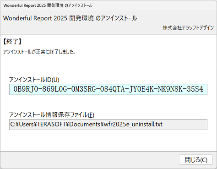The width and height of the screenshot is (217, 169).
Task: Click the アンインストールID(U) label
Action: click(34, 80)
